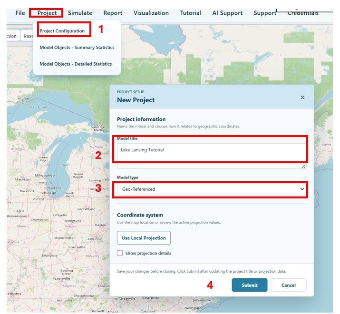340x314 pixels.
Task: Expand the Model type dropdown
Action: (212, 189)
